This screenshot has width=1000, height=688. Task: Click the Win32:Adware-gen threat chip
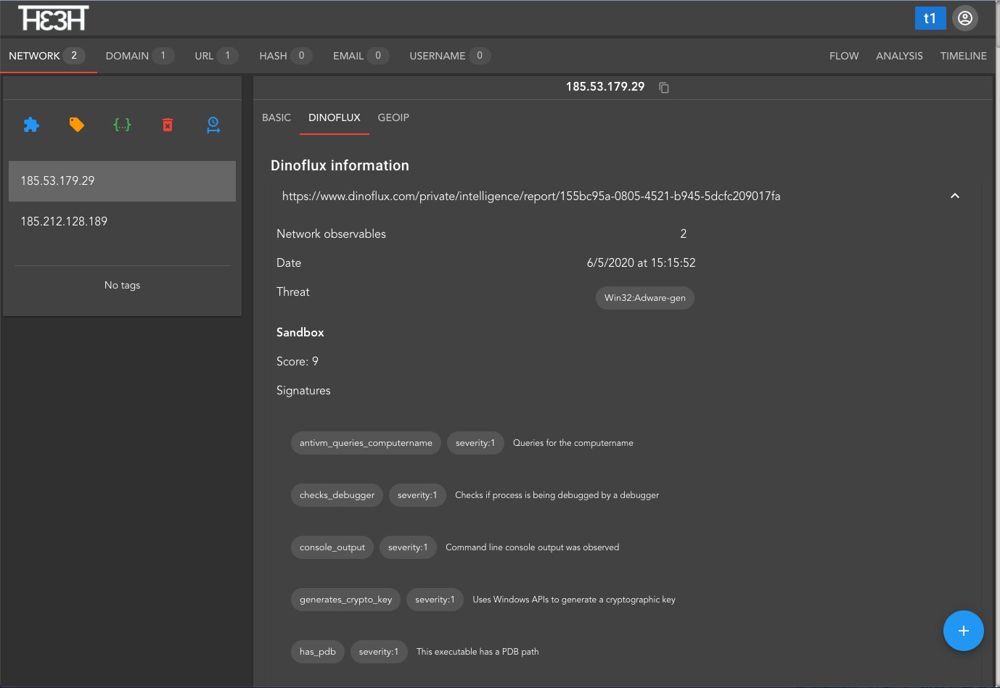coord(644,298)
